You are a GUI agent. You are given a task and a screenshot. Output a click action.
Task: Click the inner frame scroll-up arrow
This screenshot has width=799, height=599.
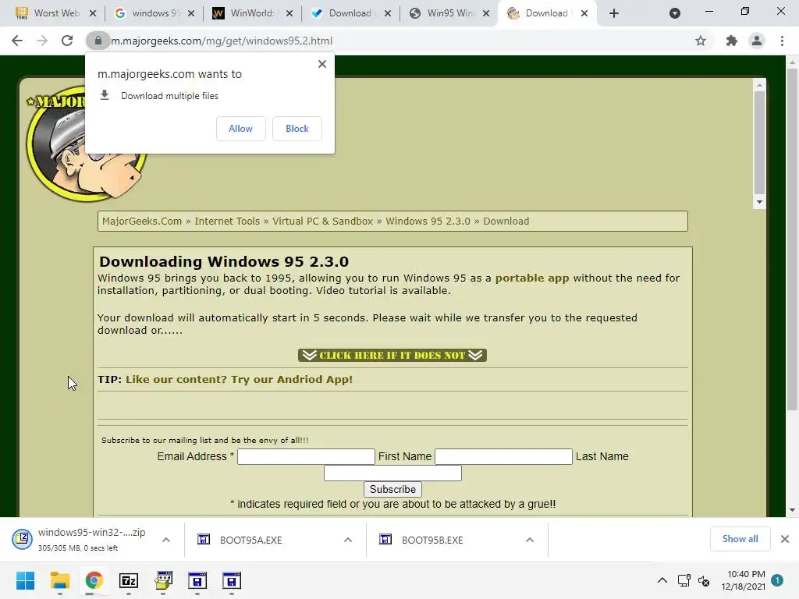(759, 85)
